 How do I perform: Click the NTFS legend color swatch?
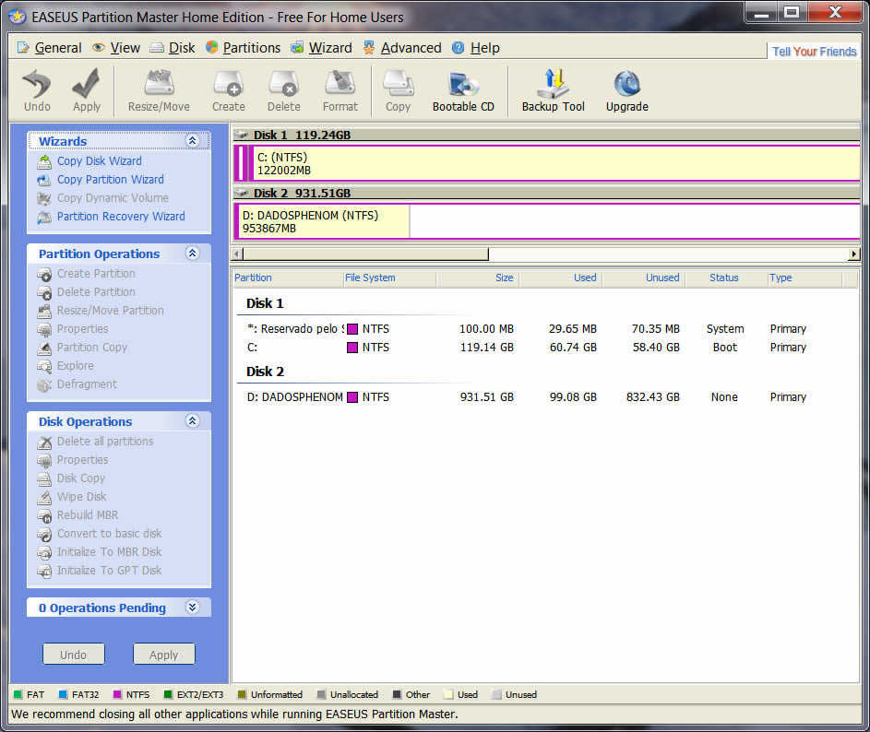pos(117,694)
